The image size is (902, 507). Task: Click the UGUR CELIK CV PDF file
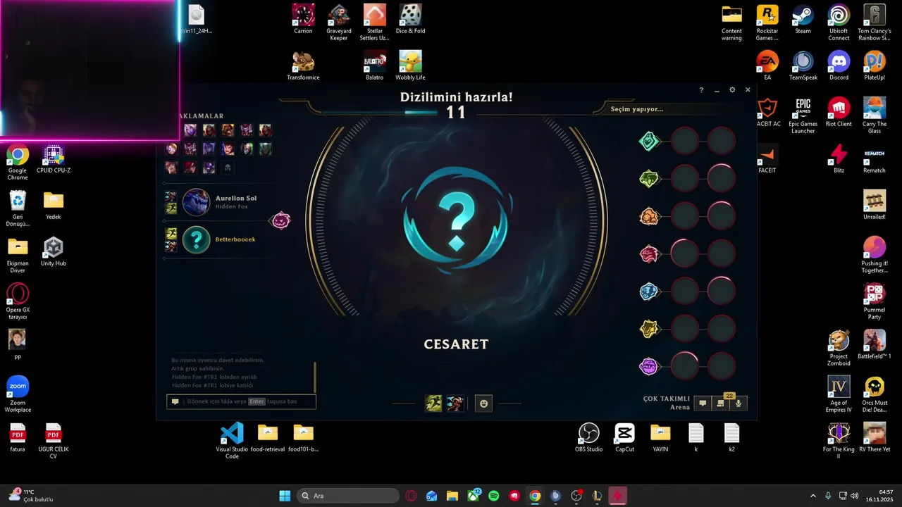(x=54, y=441)
